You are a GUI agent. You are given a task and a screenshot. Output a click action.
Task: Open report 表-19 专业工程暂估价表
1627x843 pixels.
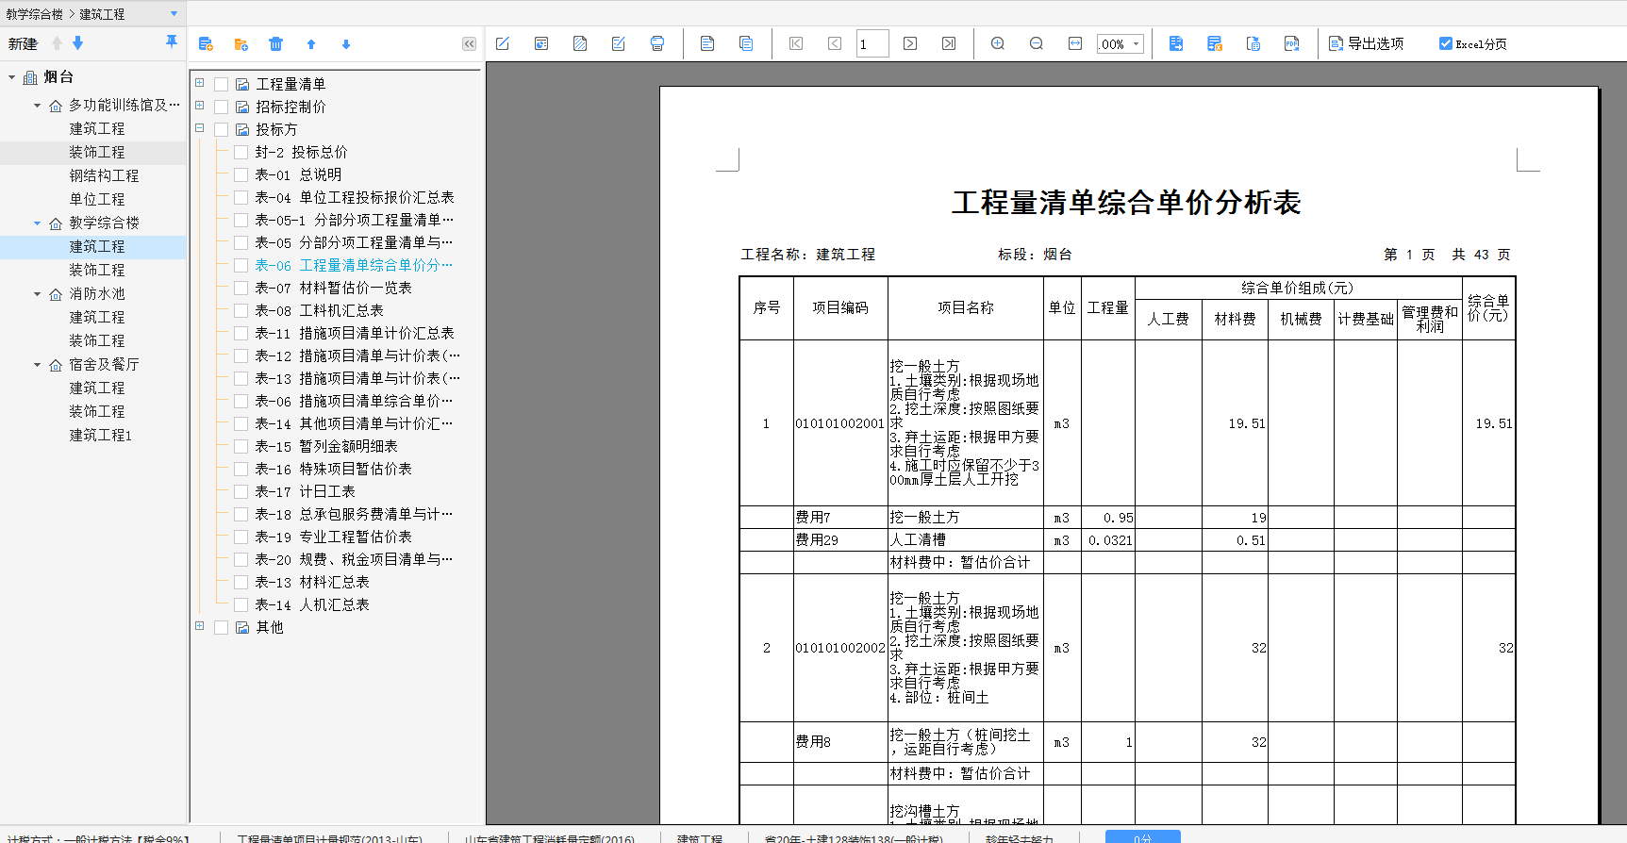(x=333, y=537)
